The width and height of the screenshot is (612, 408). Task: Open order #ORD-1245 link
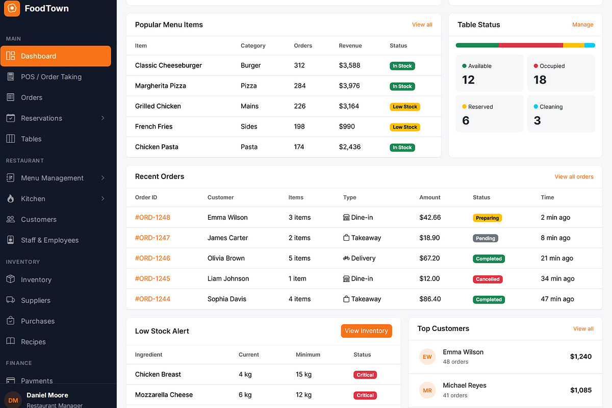click(x=152, y=278)
